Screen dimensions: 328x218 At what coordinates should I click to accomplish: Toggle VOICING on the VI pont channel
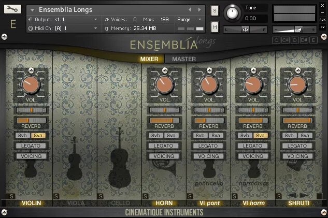coord(208,156)
